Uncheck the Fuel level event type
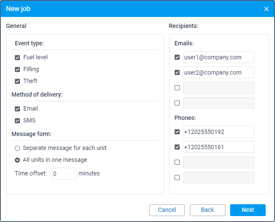The height and width of the screenshot is (222, 275). coord(17,57)
